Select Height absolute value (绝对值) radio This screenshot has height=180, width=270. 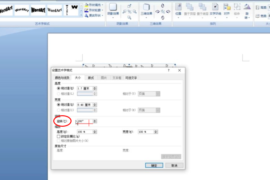tap(59, 88)
